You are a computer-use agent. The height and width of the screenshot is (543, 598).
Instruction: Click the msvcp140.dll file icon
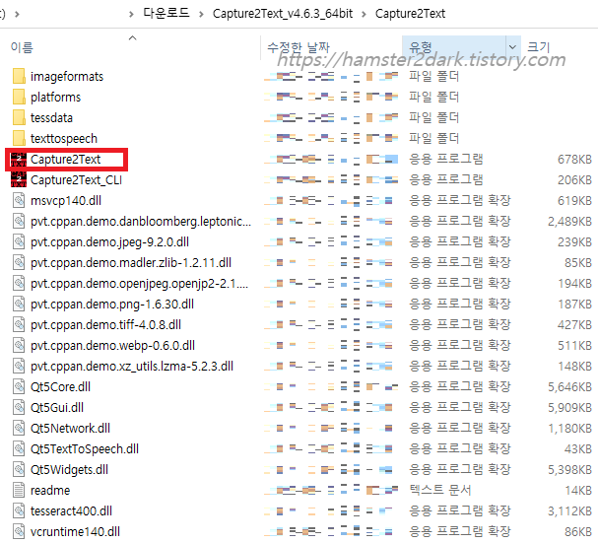coord(19,200)
